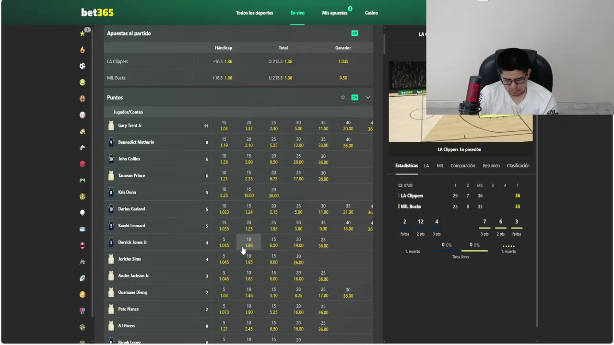Select the soccer ball sport icon
This screenshot has height=345, width=614.
[x=83, y=66]
